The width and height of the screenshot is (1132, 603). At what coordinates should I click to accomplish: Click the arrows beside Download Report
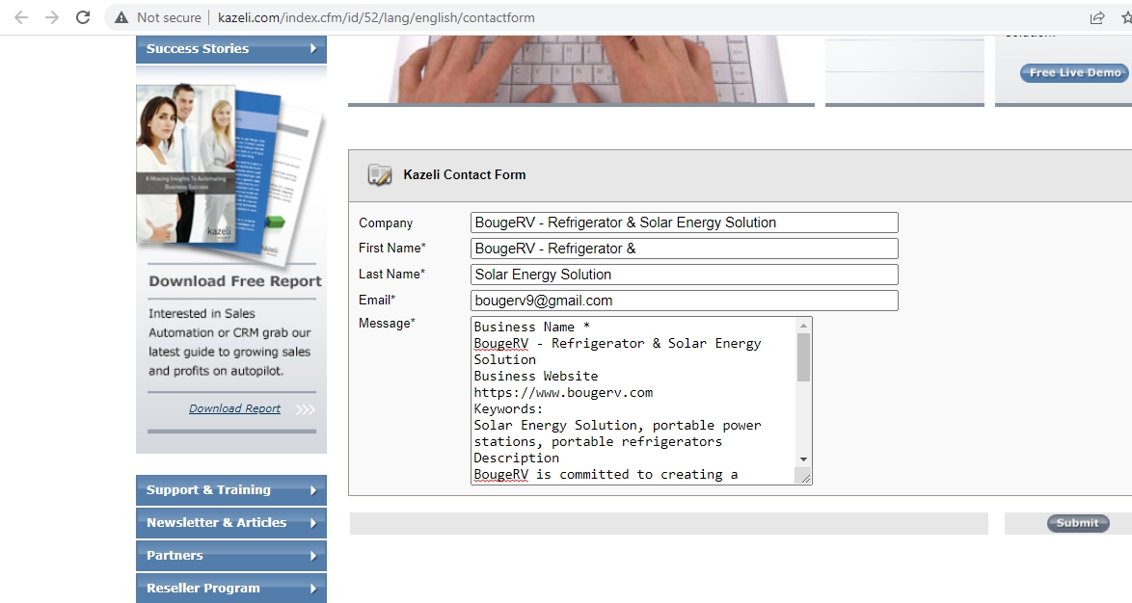(x=305, y=409)
